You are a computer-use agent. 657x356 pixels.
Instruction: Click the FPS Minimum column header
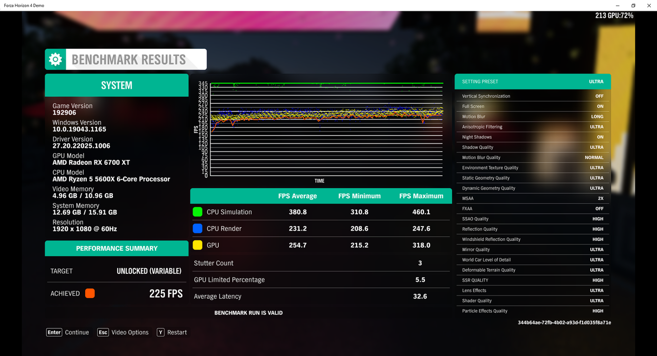click(359, 196)
